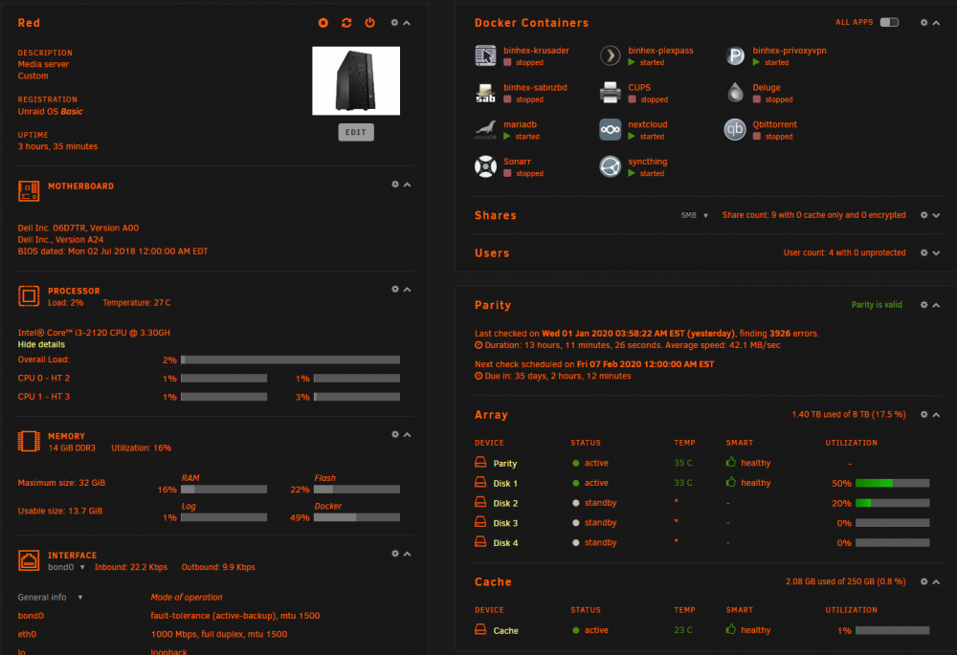Click Hide details link under processor
This screenshot has height=655, width=957.
[x=41, y=344]
